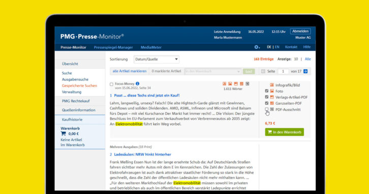Screen dimensions: 369x194
Task: Open the settings gear in the navigation bar
Action: (257, 47)
